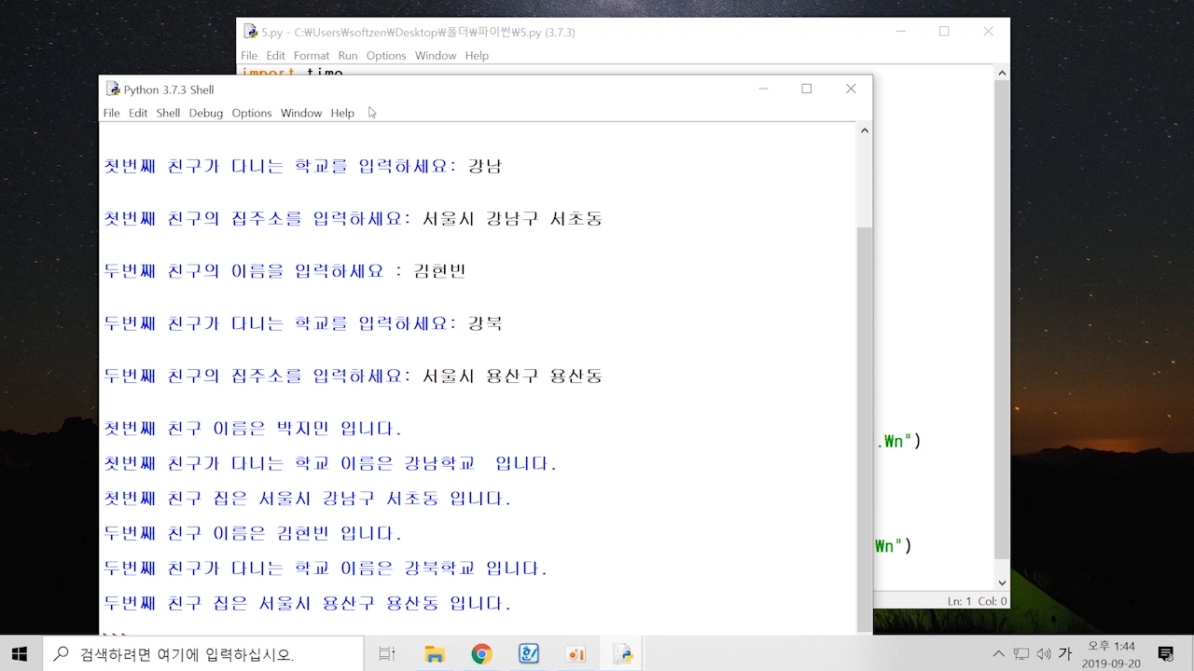Click the input text 강남 in the shell

click(x=485, y=167)
